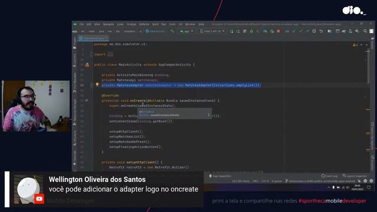Click the SDK Manager icon in toolbar
The image size is (377, 212).
coord(357,31)
